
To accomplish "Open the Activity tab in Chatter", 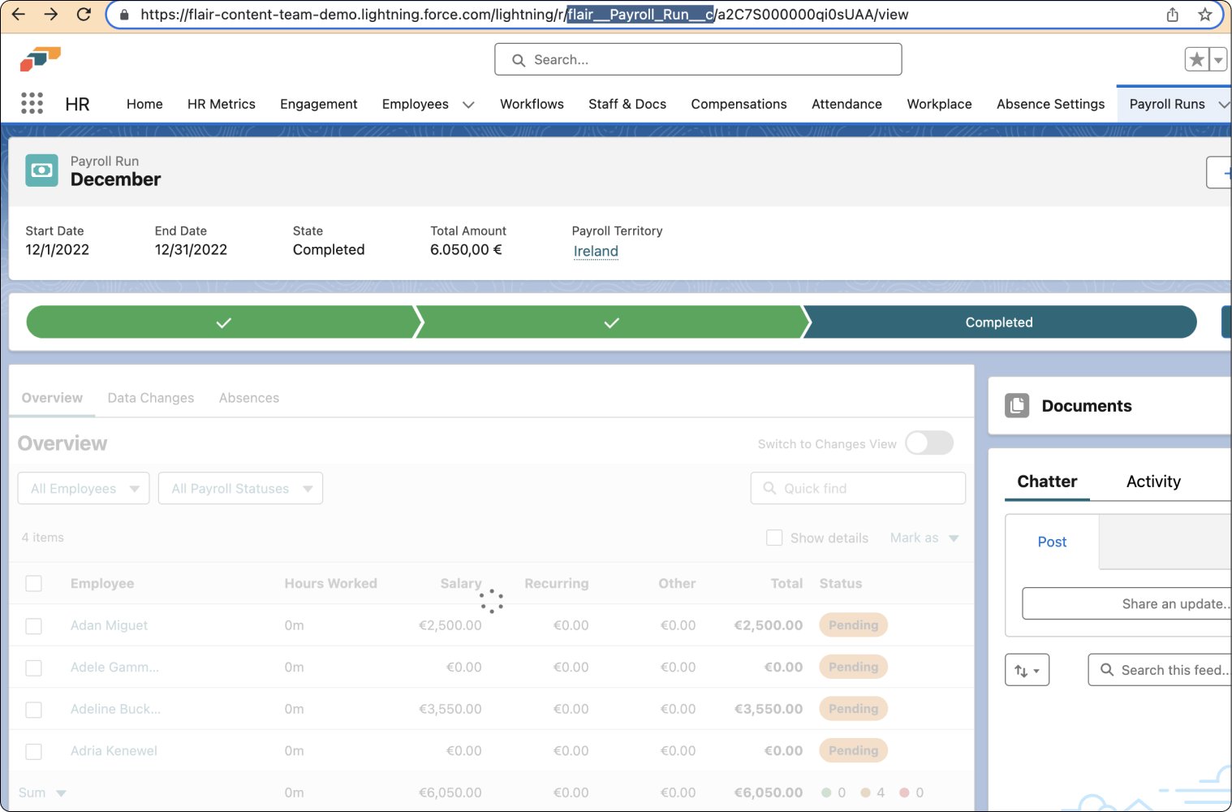I will point(1153,482).
